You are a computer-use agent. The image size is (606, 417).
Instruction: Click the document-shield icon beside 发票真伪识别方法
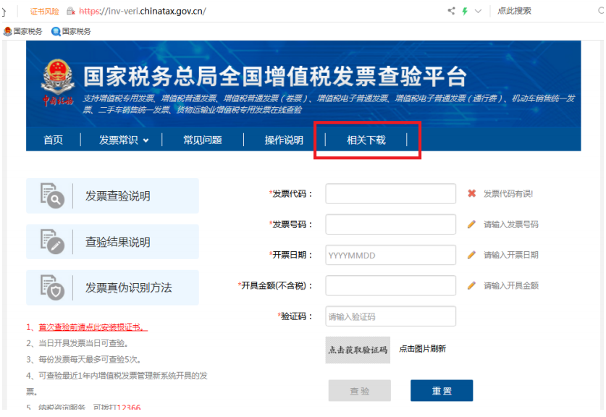coord(53,287)
